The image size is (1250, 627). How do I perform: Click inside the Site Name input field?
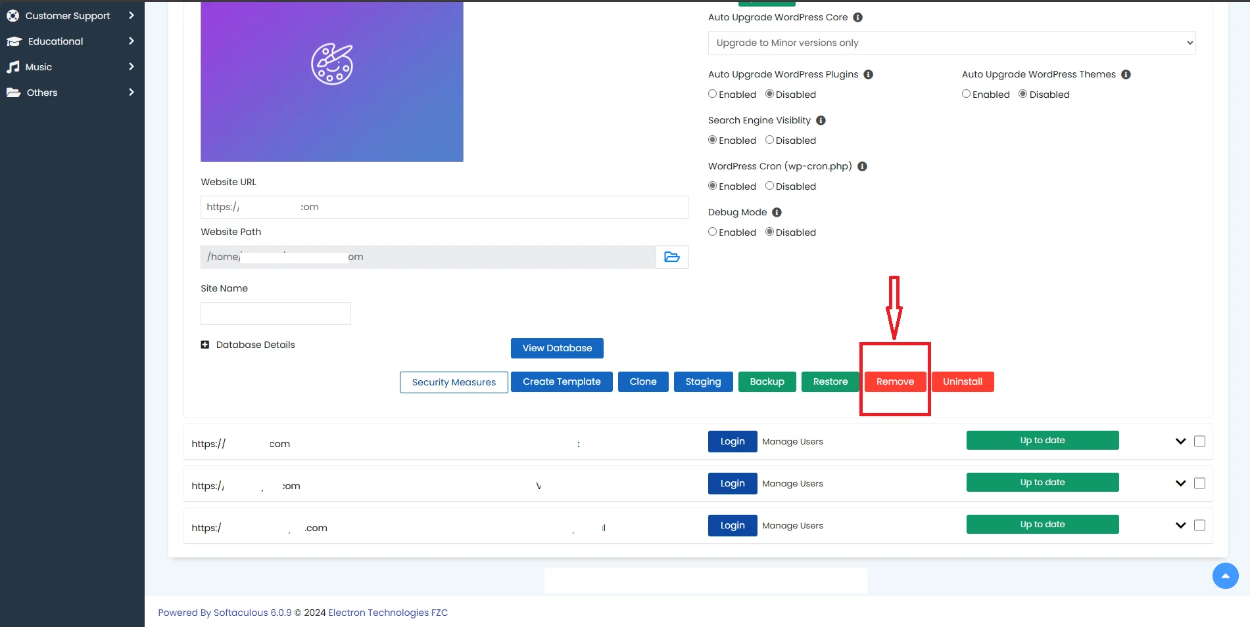click(276, 313)
